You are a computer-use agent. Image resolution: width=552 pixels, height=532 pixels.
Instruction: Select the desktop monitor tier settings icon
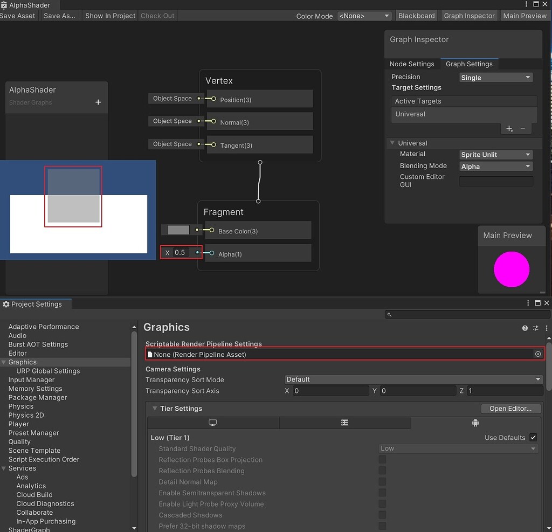point(212,423)
